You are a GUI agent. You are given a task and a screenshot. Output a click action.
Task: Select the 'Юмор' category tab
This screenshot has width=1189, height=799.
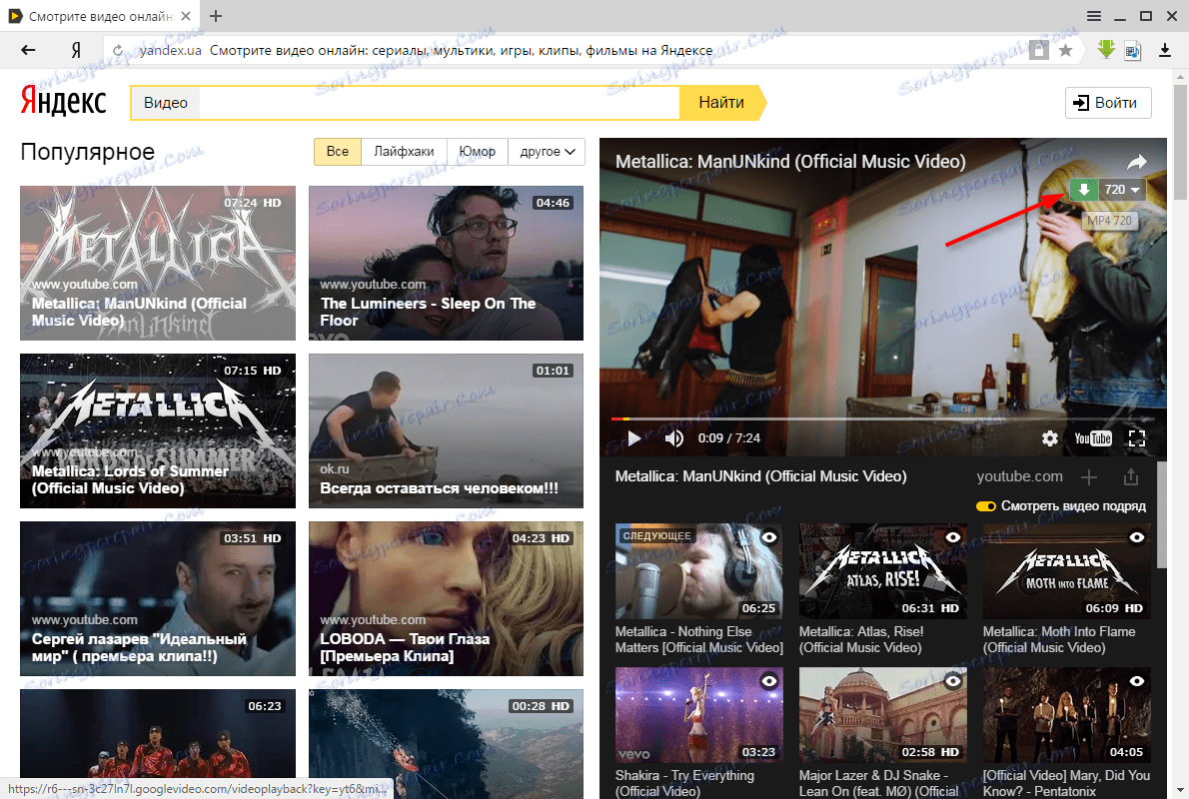[477, 152]
